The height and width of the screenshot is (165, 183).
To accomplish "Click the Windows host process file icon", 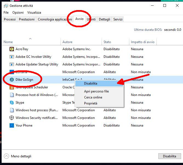I will pos(12,110).
